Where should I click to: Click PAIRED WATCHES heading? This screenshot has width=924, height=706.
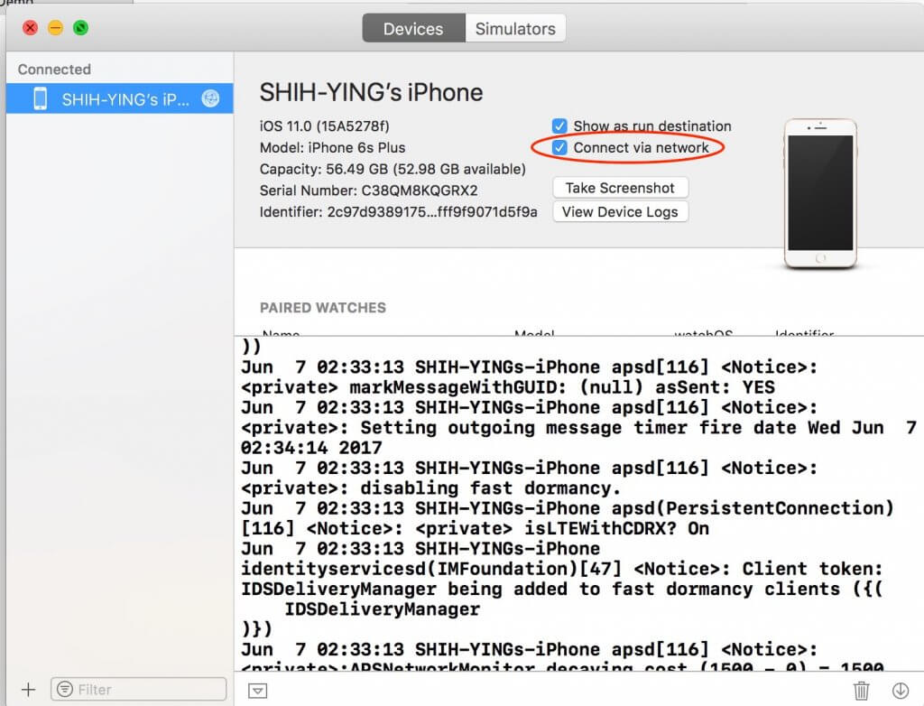pyautogui.click(x=323, y=307)
